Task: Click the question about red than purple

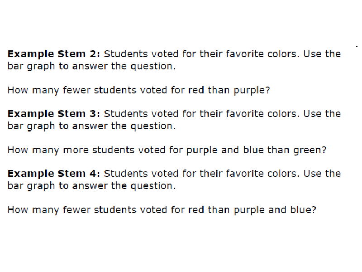Action: 139,90
